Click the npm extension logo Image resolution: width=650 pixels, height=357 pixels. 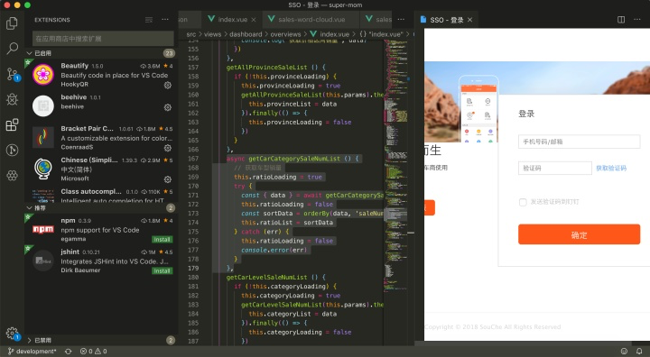point(43,229)
